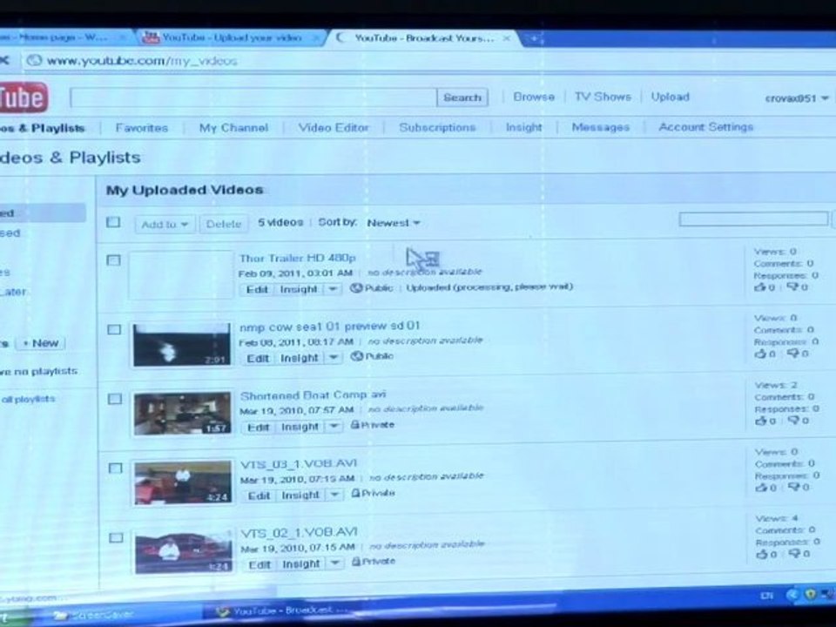836x627 pixels.
Task: Click thumbs up on VTS_03_1.VOB.AVI row
Action: (x=761, y=488)
